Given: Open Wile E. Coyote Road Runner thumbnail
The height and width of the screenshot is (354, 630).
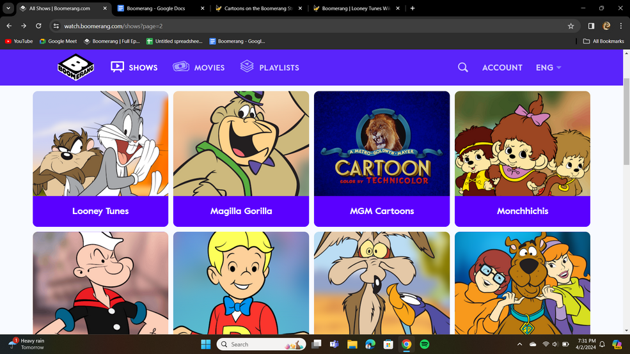Looking at the screenshot, I should pos(382,283).
